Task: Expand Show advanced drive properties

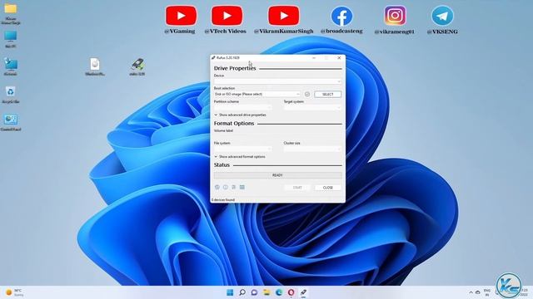Action: [240, 115]
